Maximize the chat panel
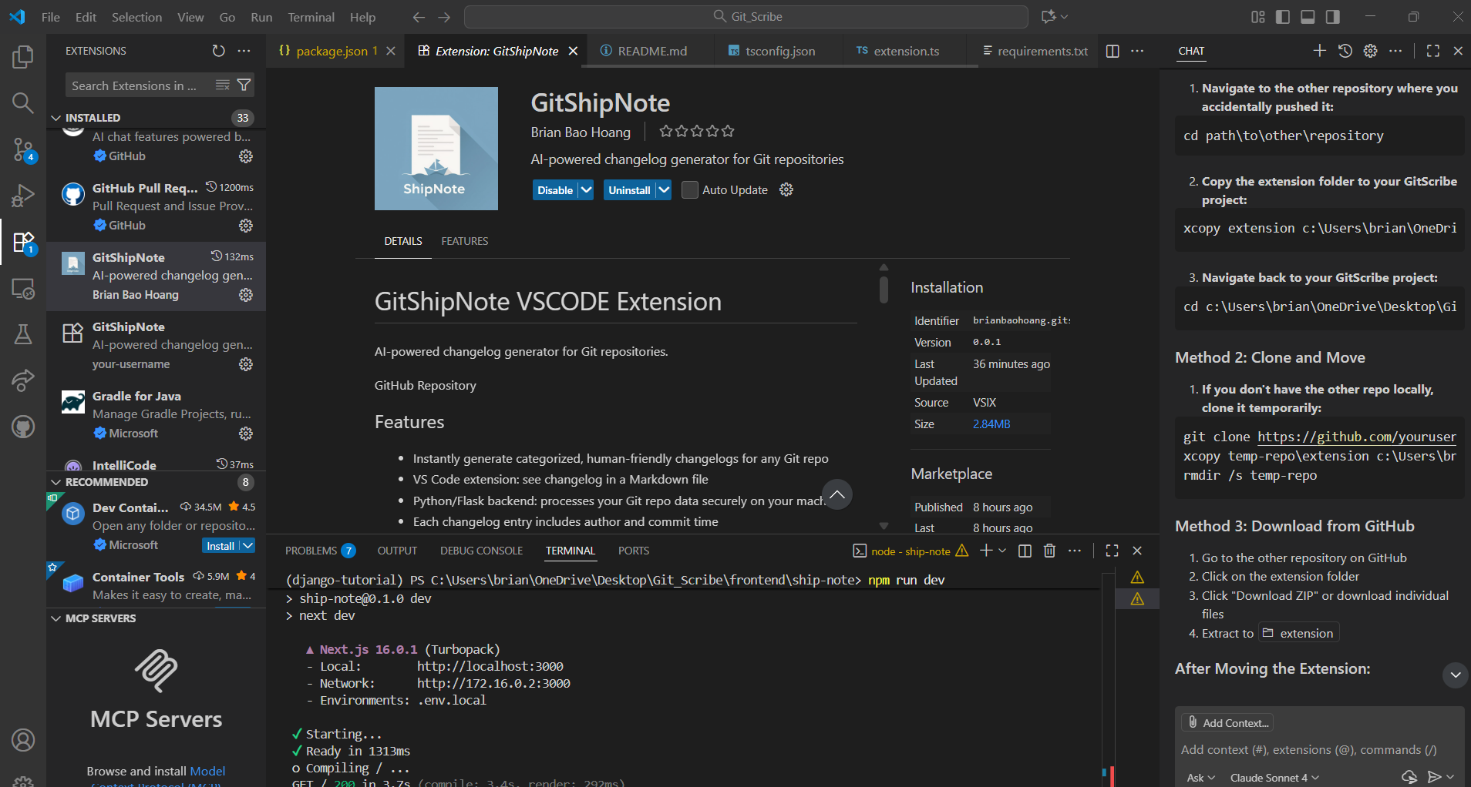The height and width of the screenshot is (787, 1471). (1433, 51)
